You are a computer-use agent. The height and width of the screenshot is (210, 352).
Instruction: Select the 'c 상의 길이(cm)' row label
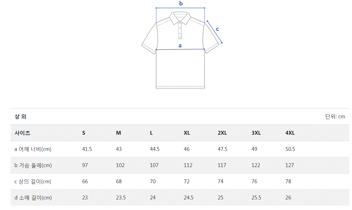(x=33, y=181)
